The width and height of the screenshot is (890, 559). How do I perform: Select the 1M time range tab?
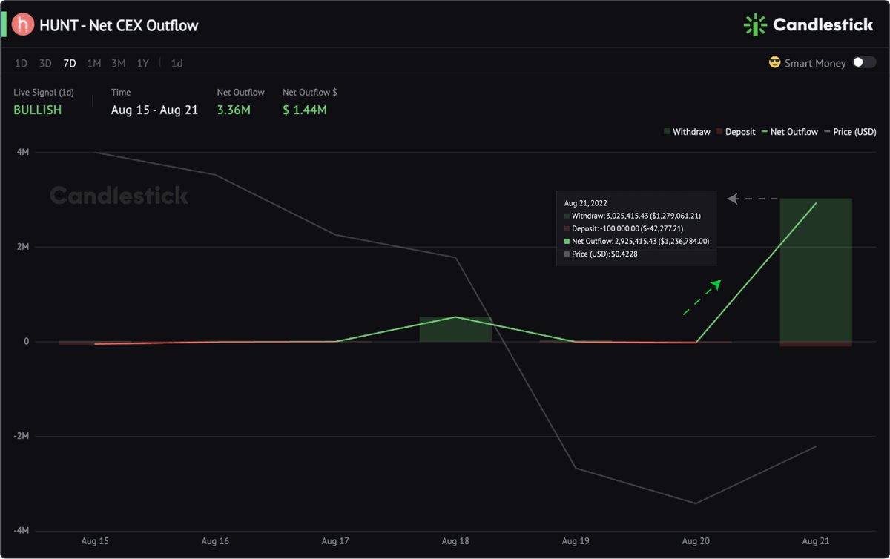click(94, 63)
